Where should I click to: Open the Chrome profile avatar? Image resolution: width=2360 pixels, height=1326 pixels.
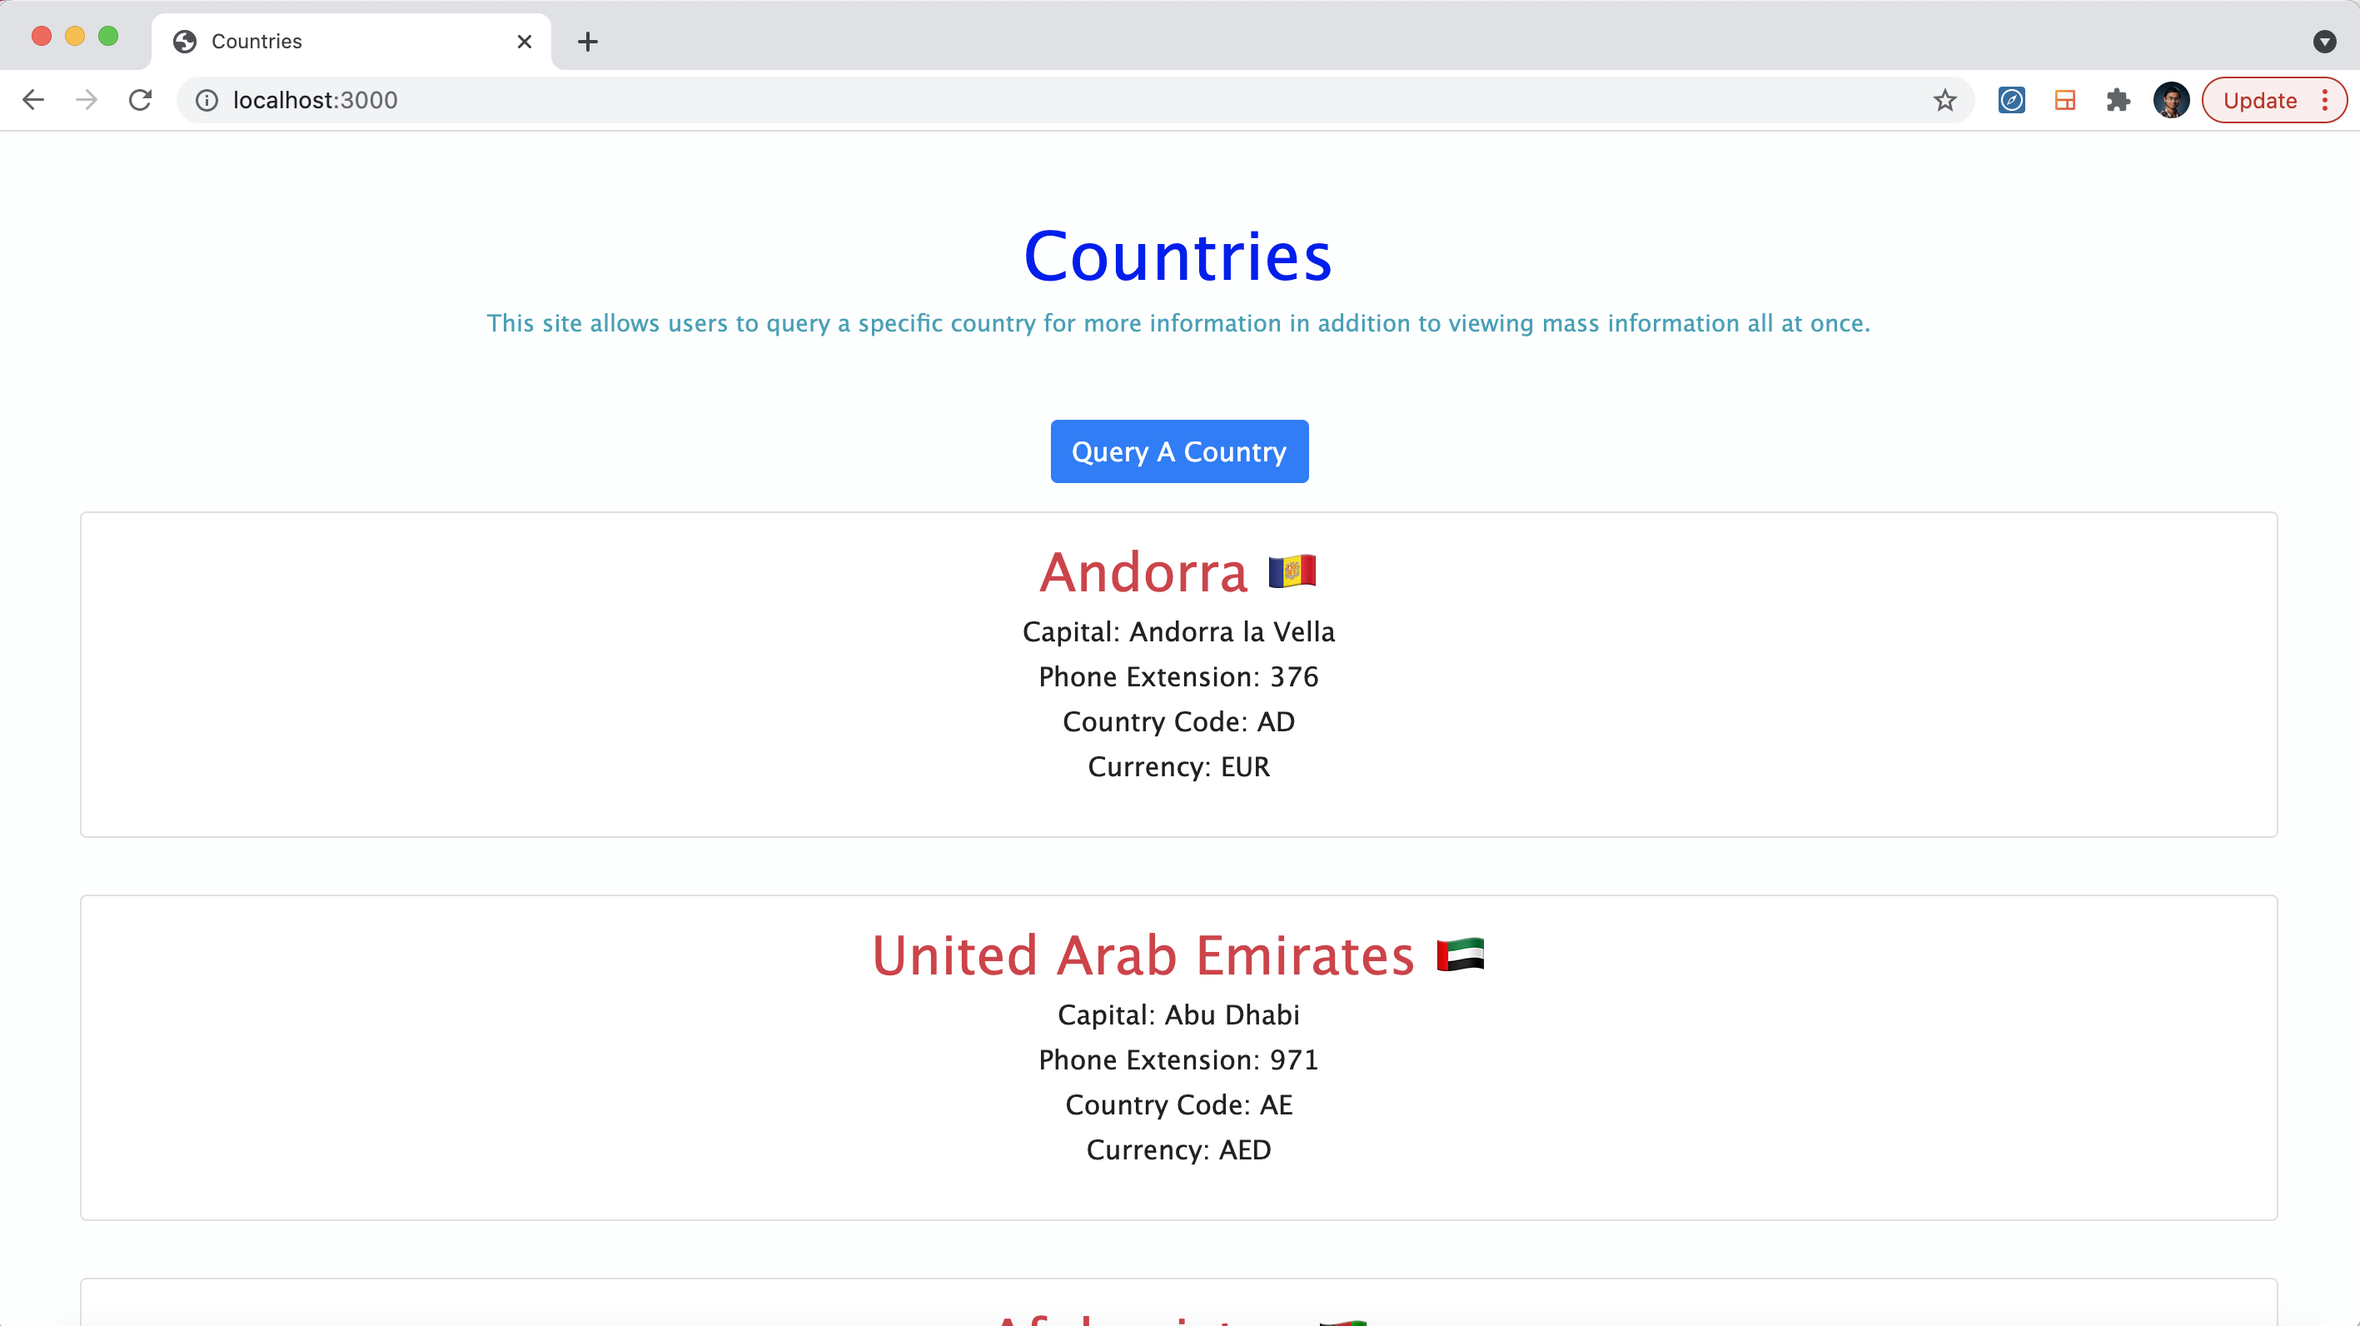[2170, 100]
